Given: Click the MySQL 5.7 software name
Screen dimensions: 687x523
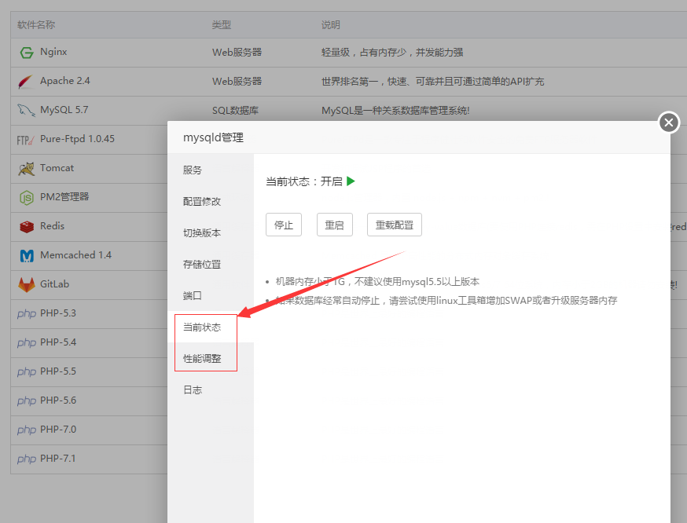Looking at the screenshot, I should click(64, 110).
